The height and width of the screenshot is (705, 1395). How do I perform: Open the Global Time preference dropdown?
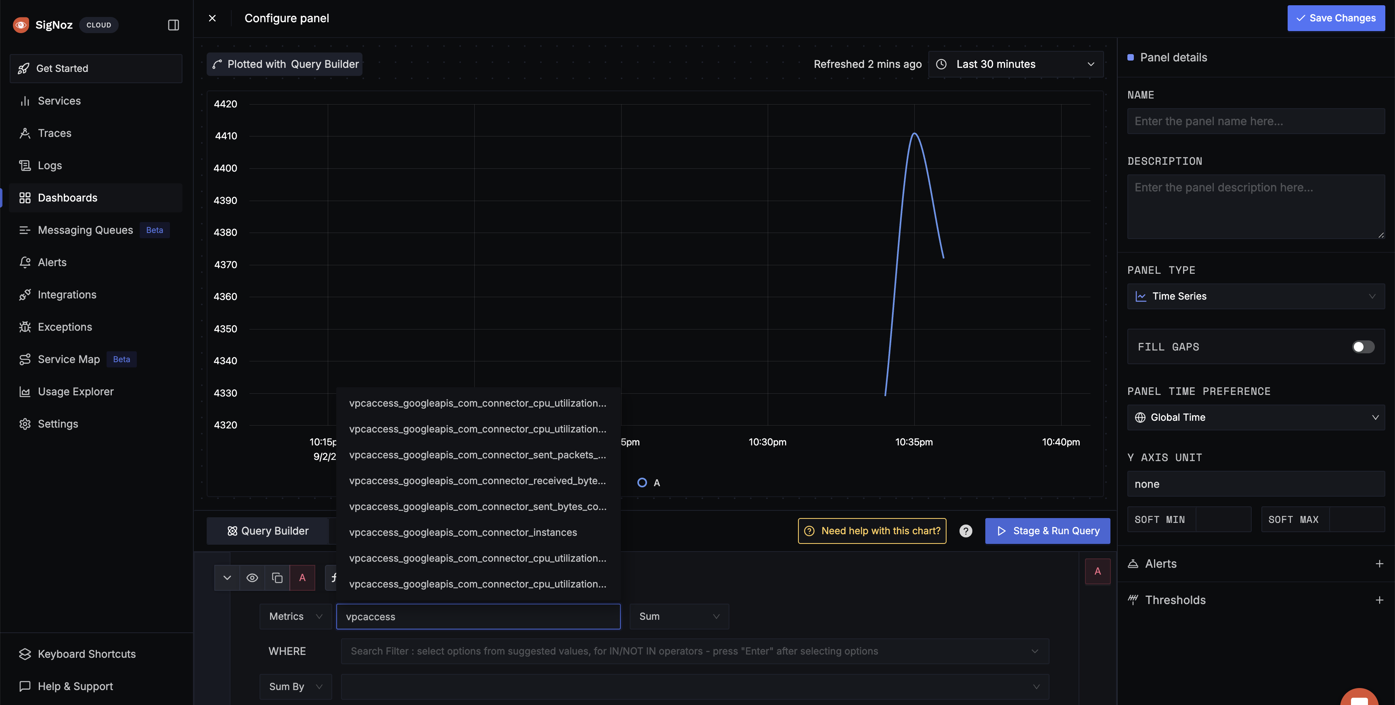pyautogui.click(x=1255, y=417)
